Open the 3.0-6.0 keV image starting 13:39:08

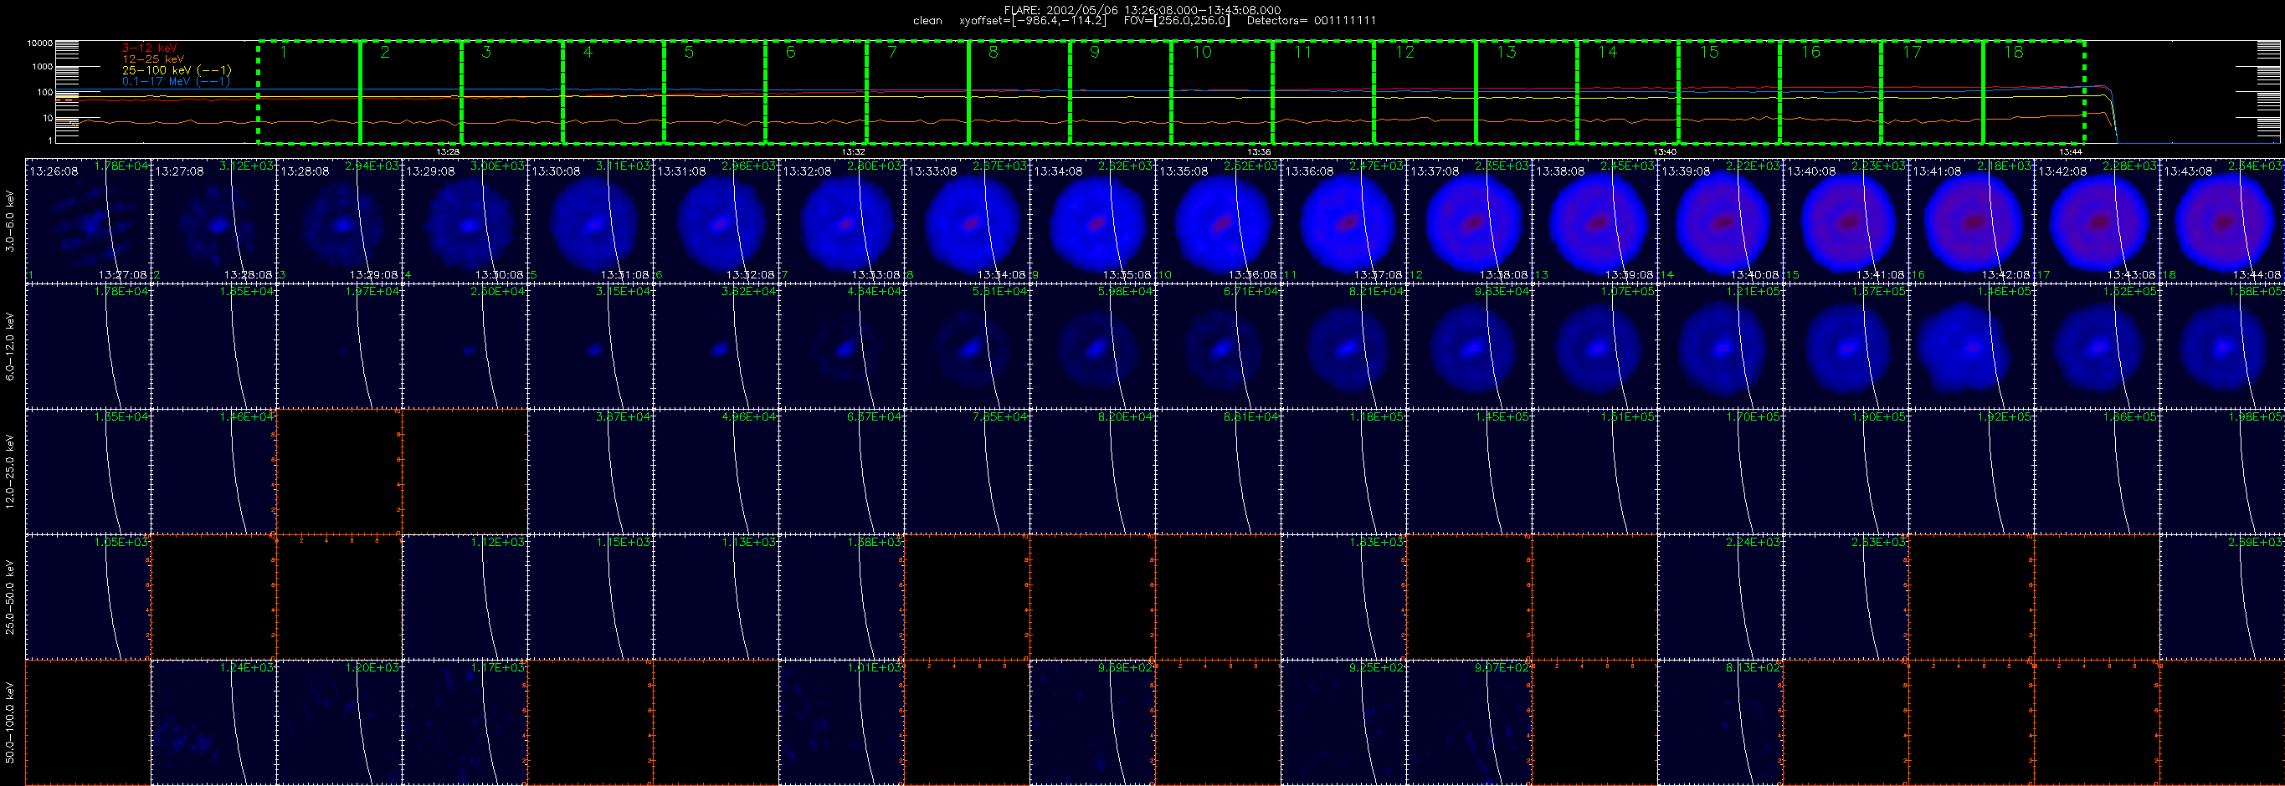click(1721, 221)
